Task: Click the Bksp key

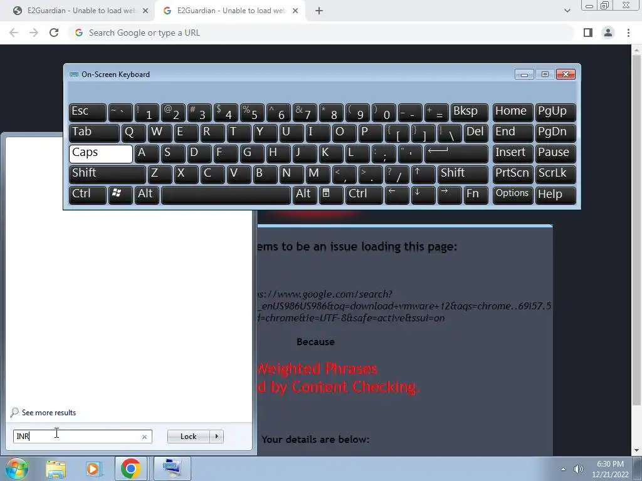Action: 469,112
